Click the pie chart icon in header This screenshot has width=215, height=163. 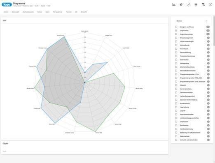tap(181, 5)
